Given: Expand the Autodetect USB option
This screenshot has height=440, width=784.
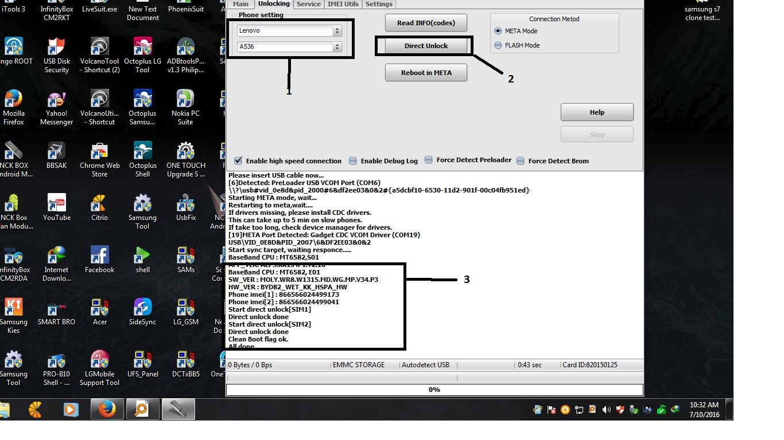Looking at the screenshot, I should pyautogui.click(x=426, y=364).
